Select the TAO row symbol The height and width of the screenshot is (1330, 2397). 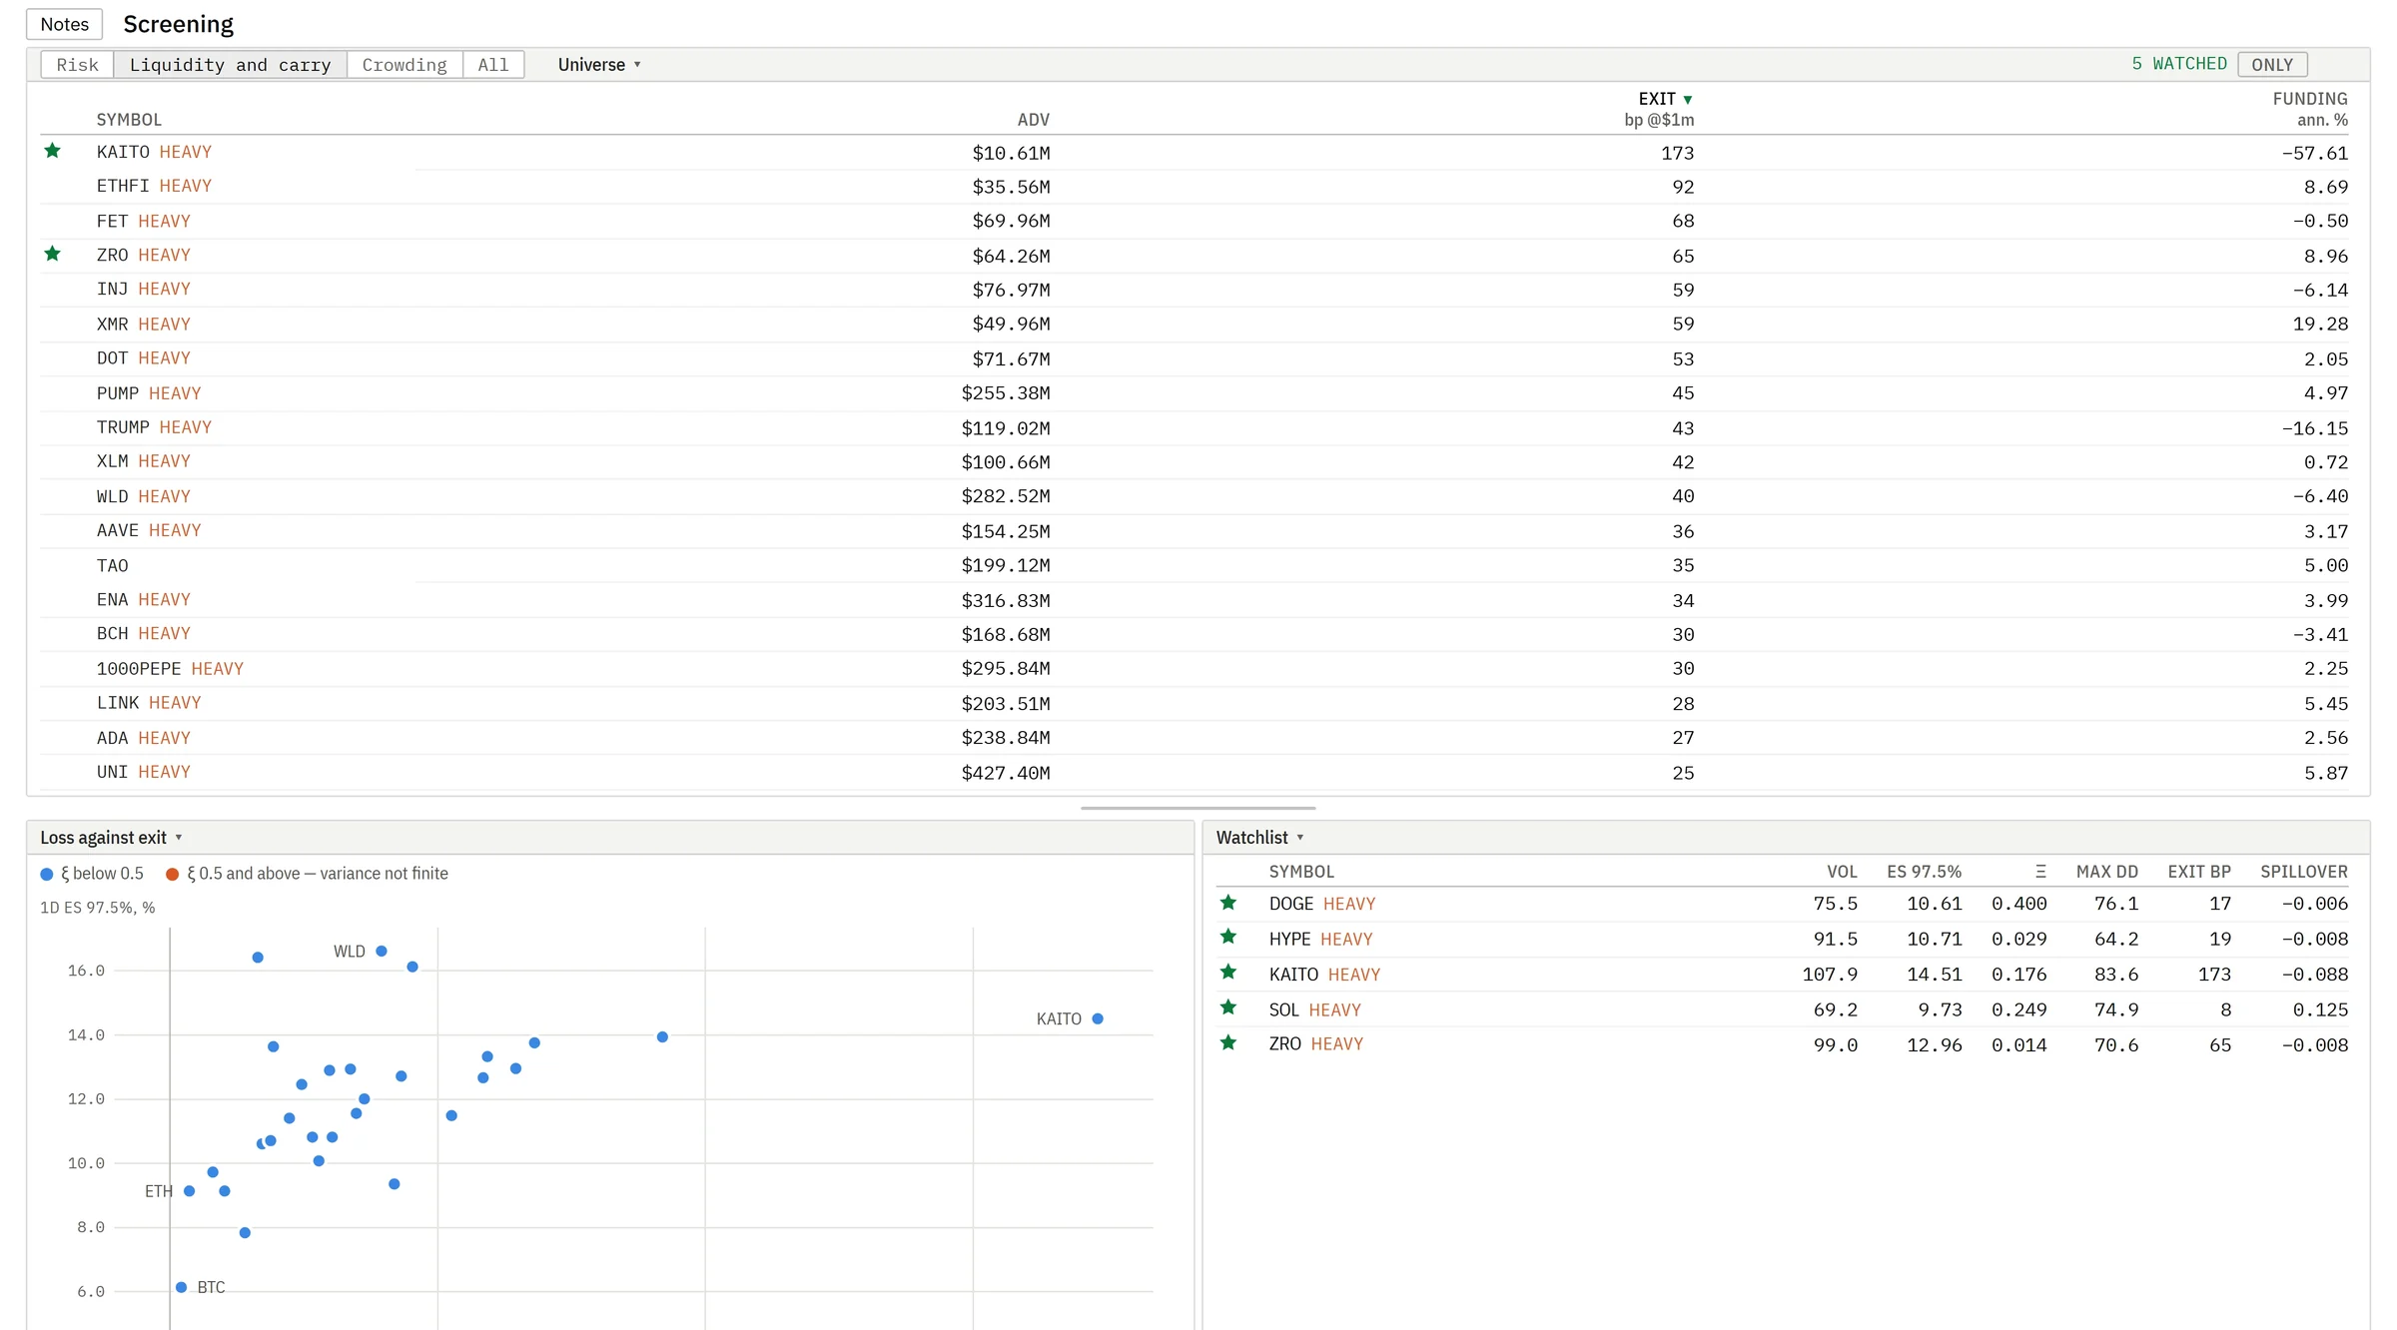113,565
